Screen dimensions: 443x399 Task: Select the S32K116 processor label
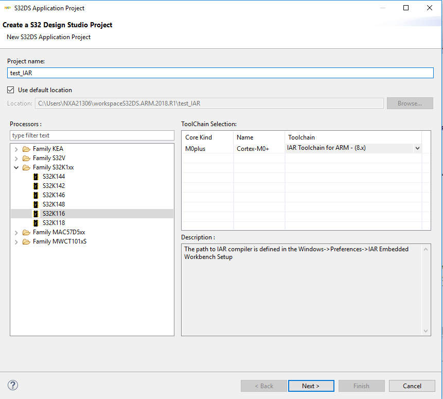tap(54, 214)
